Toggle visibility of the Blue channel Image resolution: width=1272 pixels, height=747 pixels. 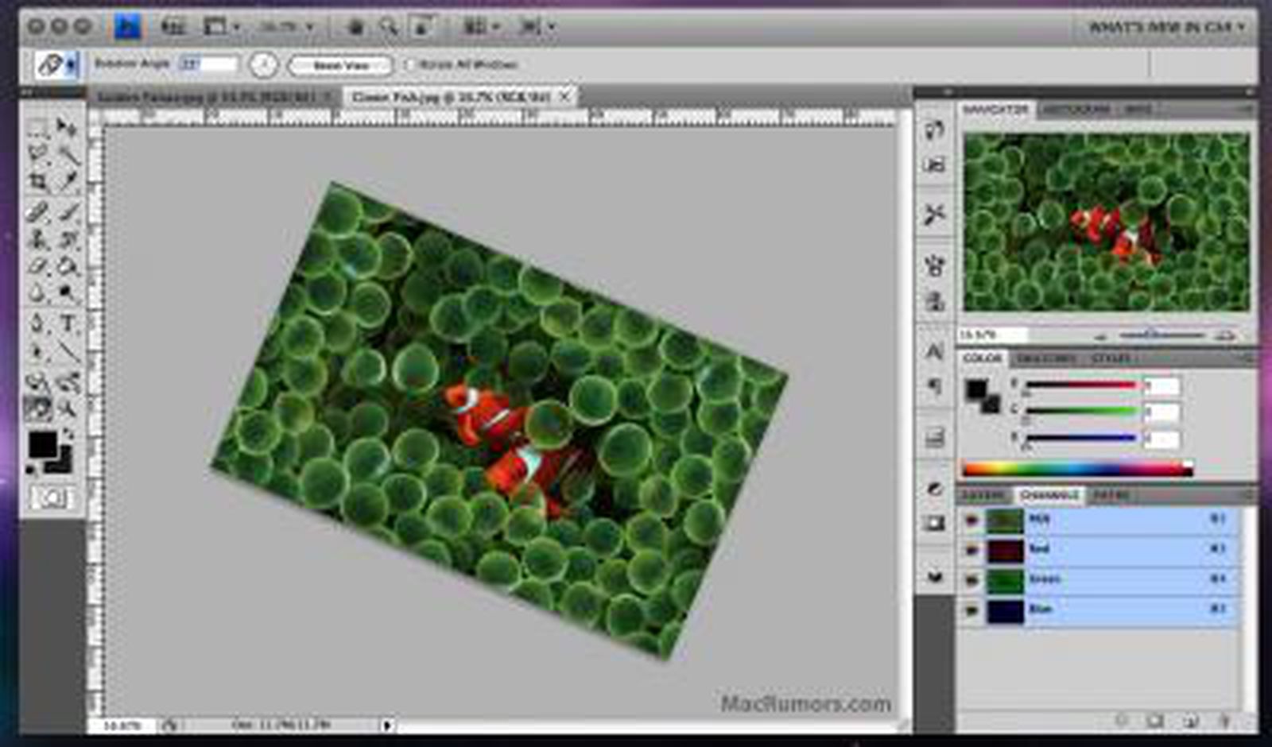tap(971, 610)
